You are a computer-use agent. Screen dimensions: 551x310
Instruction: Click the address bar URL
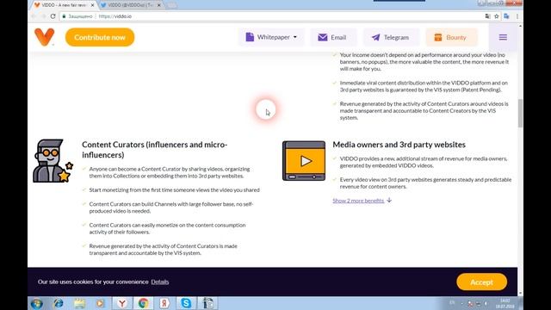[x=115, y=16]
